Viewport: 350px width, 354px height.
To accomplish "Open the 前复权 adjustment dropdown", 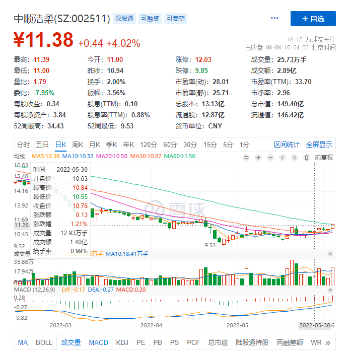I will pyautogui.click(x=324, y=158).
